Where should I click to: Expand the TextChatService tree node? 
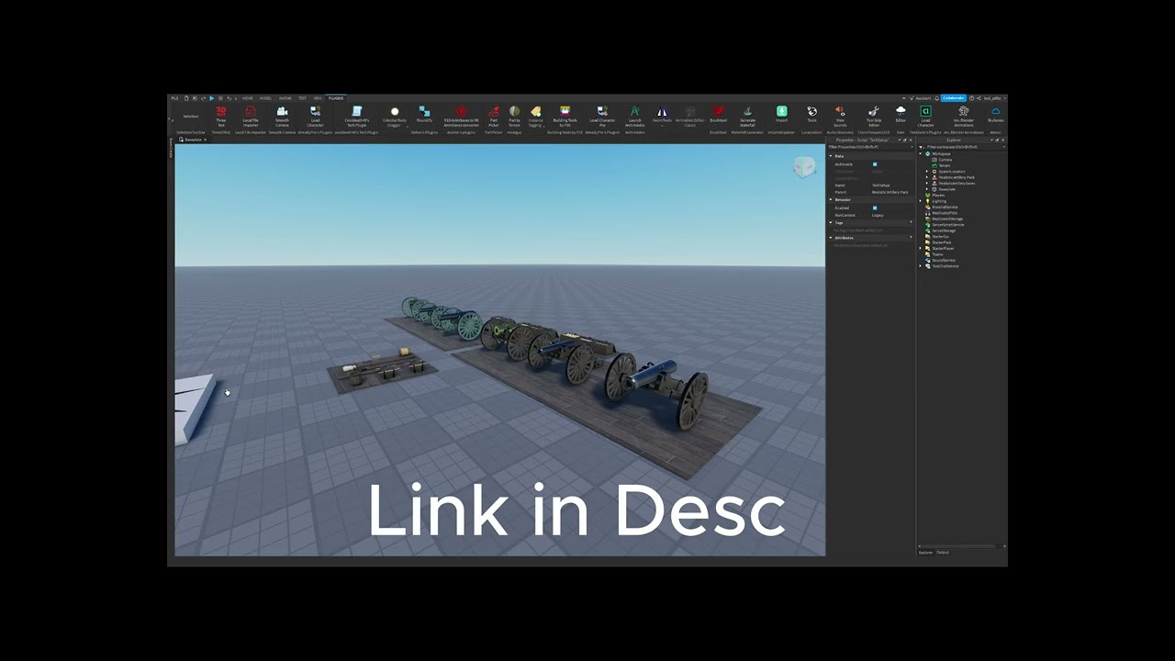point(921,266)
